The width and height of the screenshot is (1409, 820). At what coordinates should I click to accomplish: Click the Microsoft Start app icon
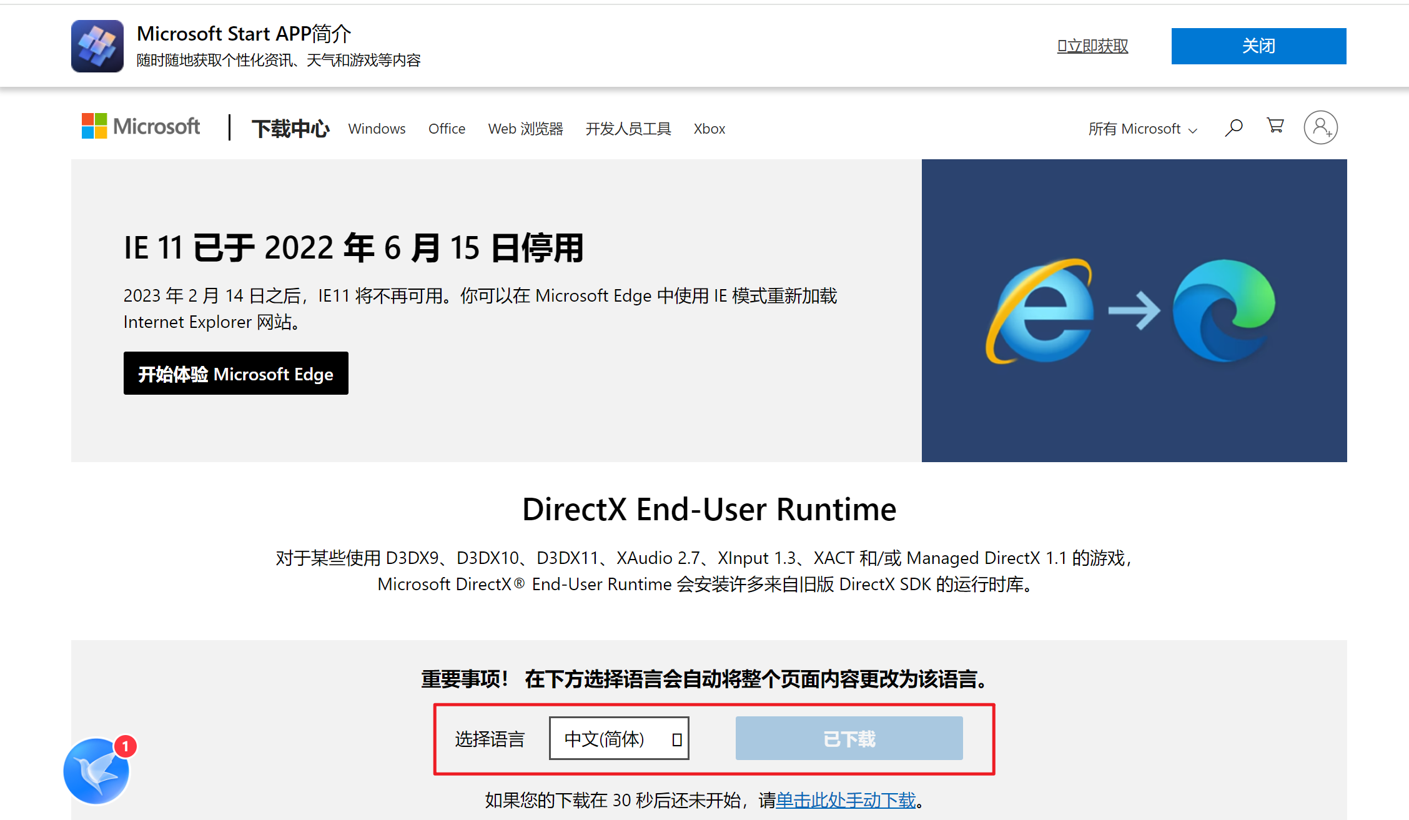97,46
